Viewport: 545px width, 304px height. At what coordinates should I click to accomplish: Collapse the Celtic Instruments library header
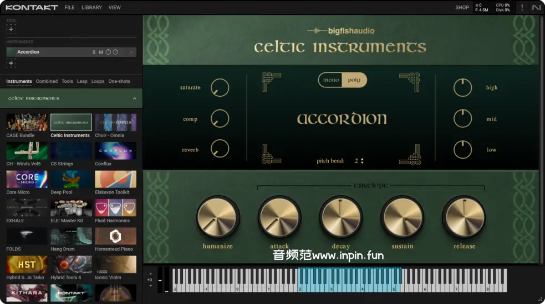[x=135, y=98]
